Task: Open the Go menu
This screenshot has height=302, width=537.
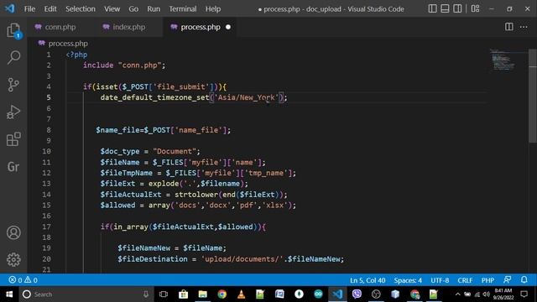Action: coord(133,9)
